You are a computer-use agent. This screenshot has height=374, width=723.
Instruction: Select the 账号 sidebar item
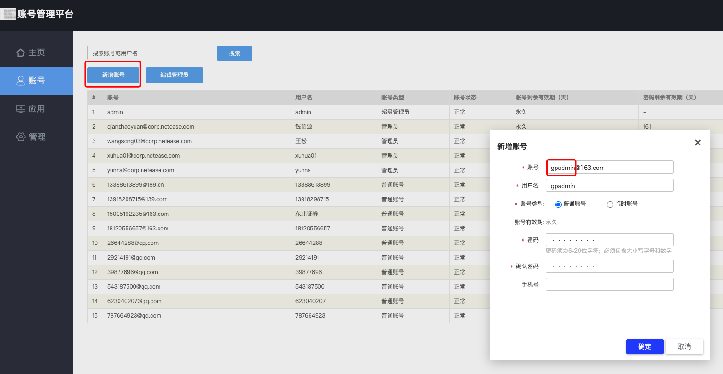[x=37, y=81]
